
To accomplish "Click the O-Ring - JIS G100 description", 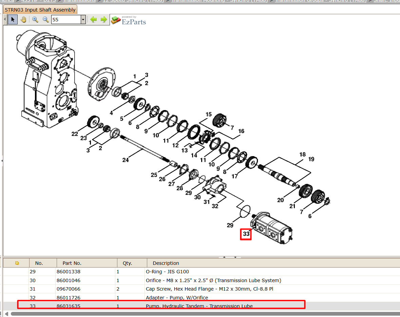I will coord(167,272).
